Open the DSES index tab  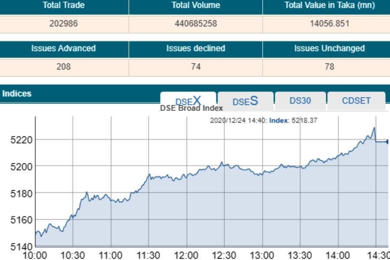click(x=245, y=101)
